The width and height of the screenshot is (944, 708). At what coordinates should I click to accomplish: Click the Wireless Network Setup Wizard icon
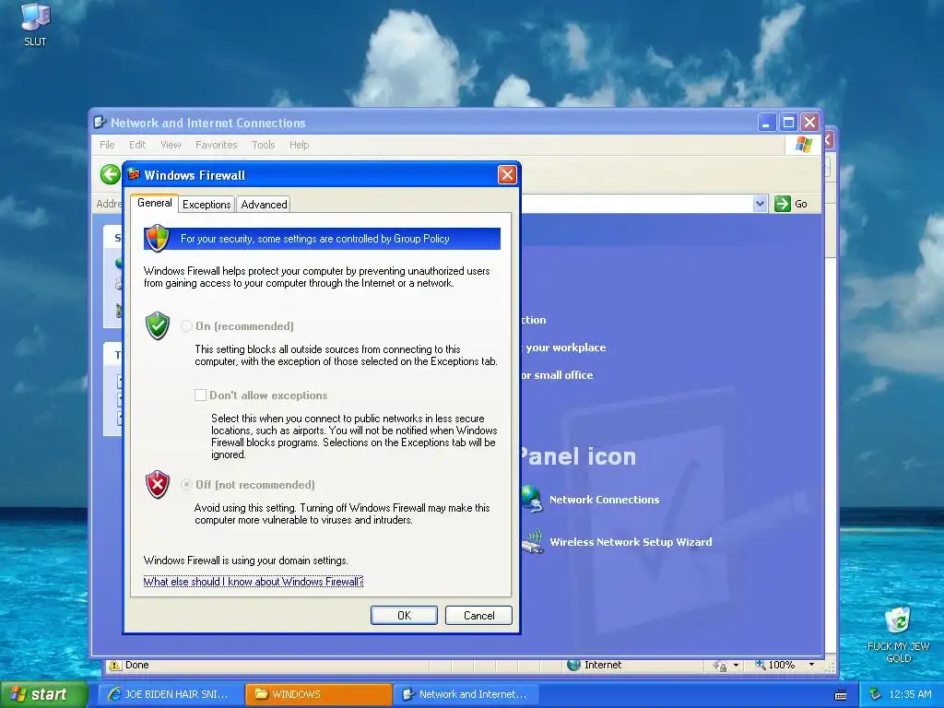(x=532, y=541)
